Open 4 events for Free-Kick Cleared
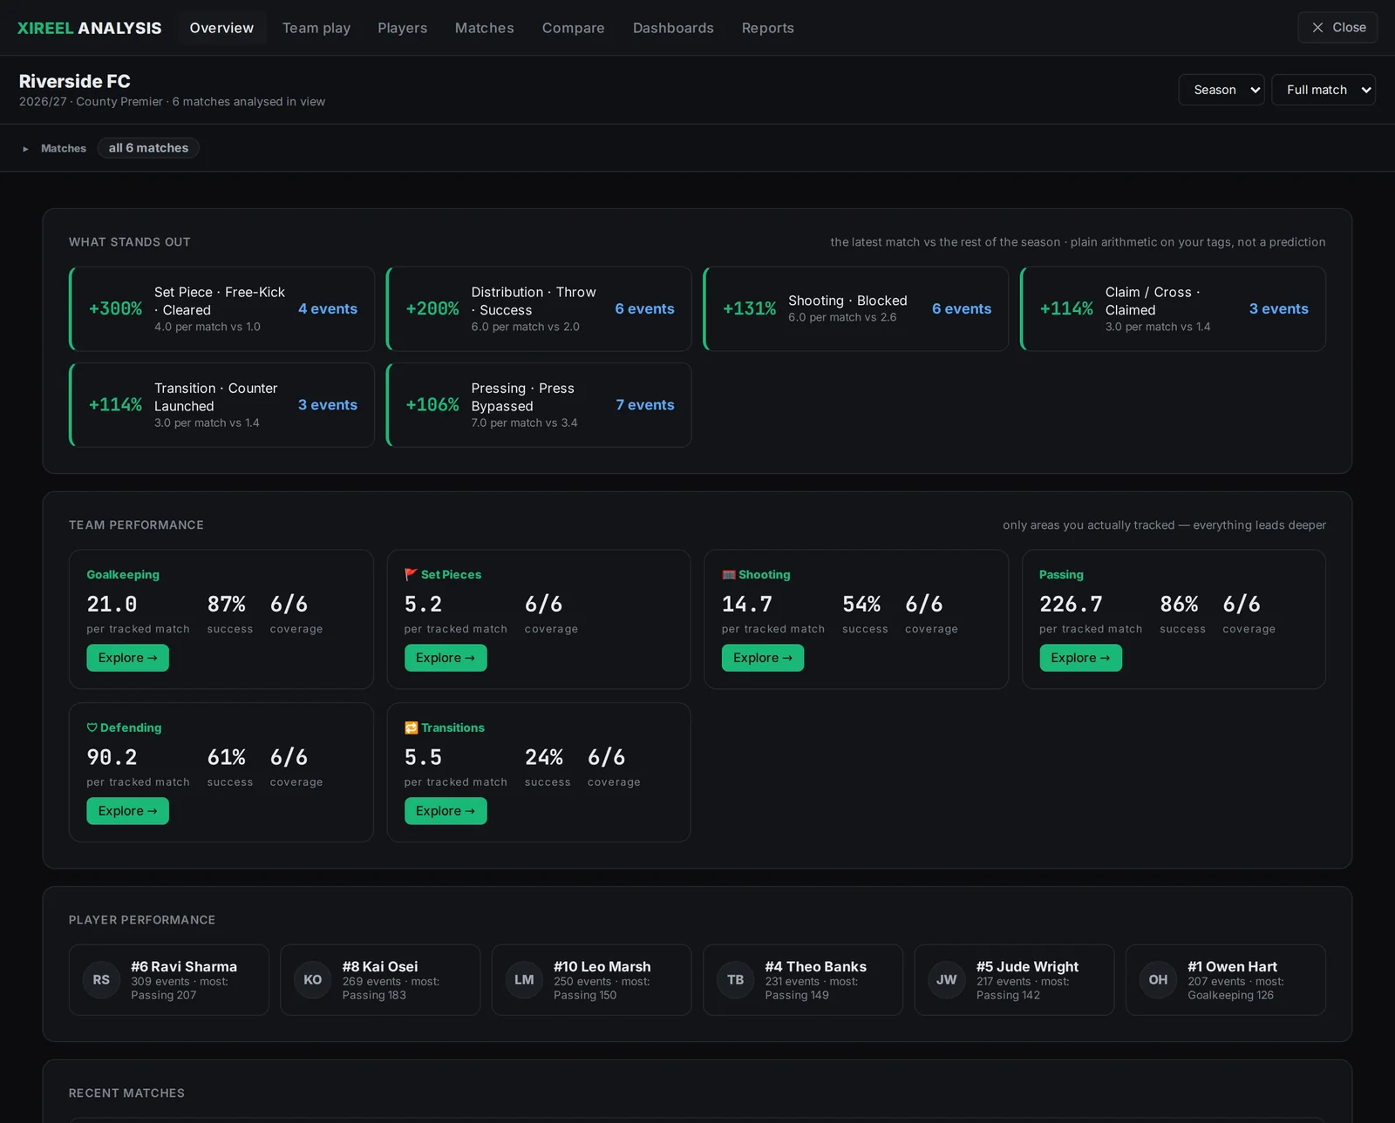 [328, 309]
